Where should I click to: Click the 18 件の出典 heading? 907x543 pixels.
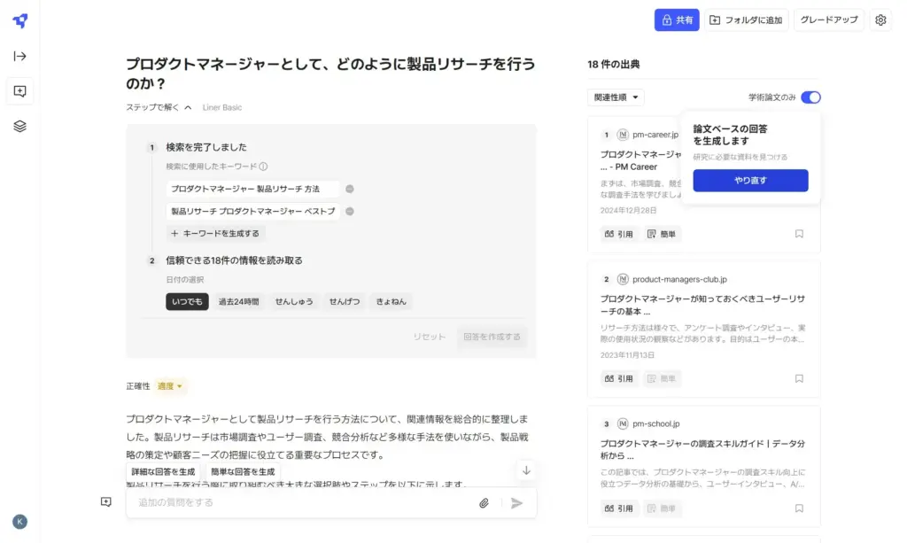tap(614, 64)
